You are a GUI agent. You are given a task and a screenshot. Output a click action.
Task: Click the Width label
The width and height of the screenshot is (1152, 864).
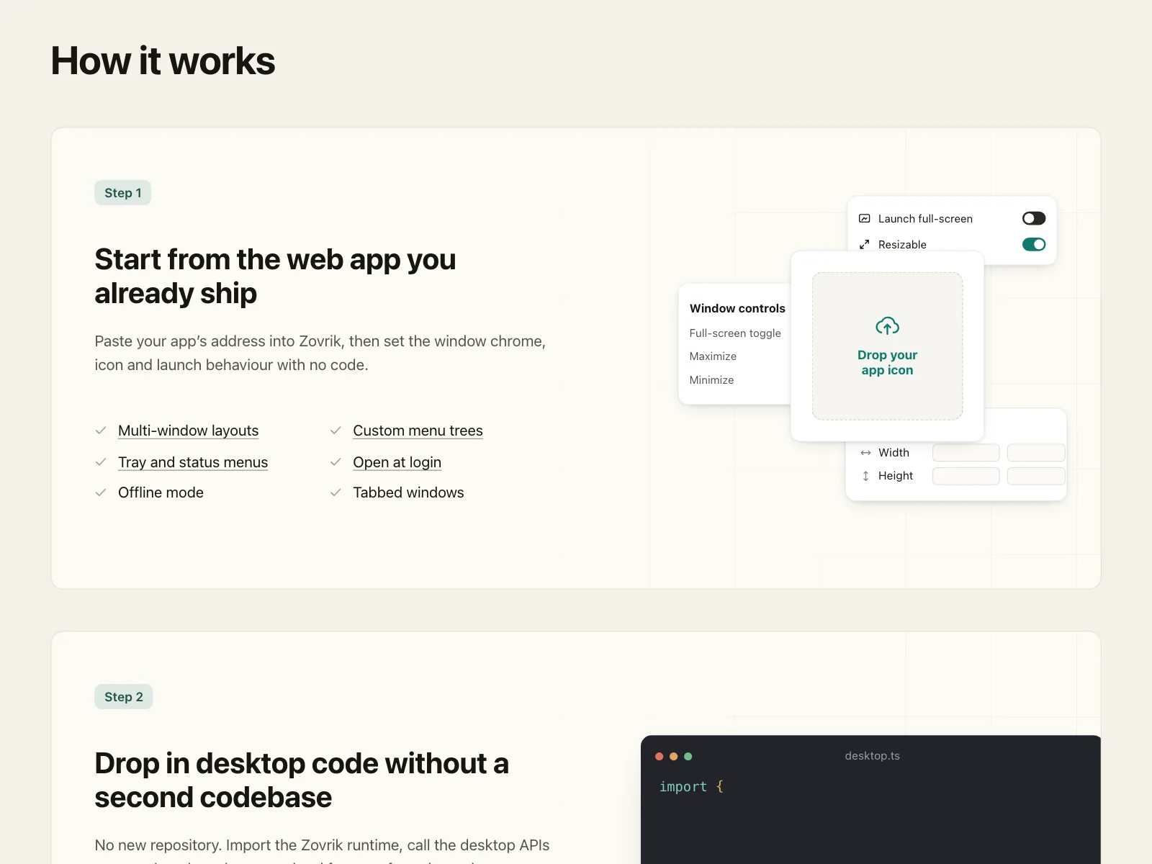point(894,453)
